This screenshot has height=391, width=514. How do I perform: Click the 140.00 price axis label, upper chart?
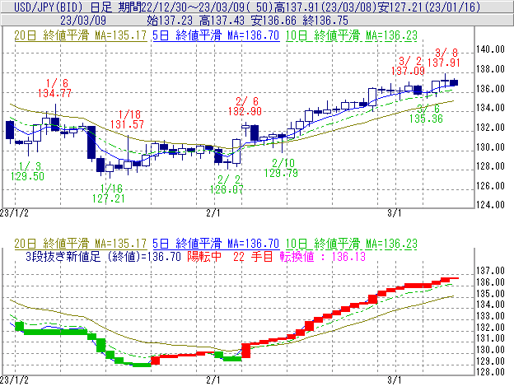pos(490,49)
